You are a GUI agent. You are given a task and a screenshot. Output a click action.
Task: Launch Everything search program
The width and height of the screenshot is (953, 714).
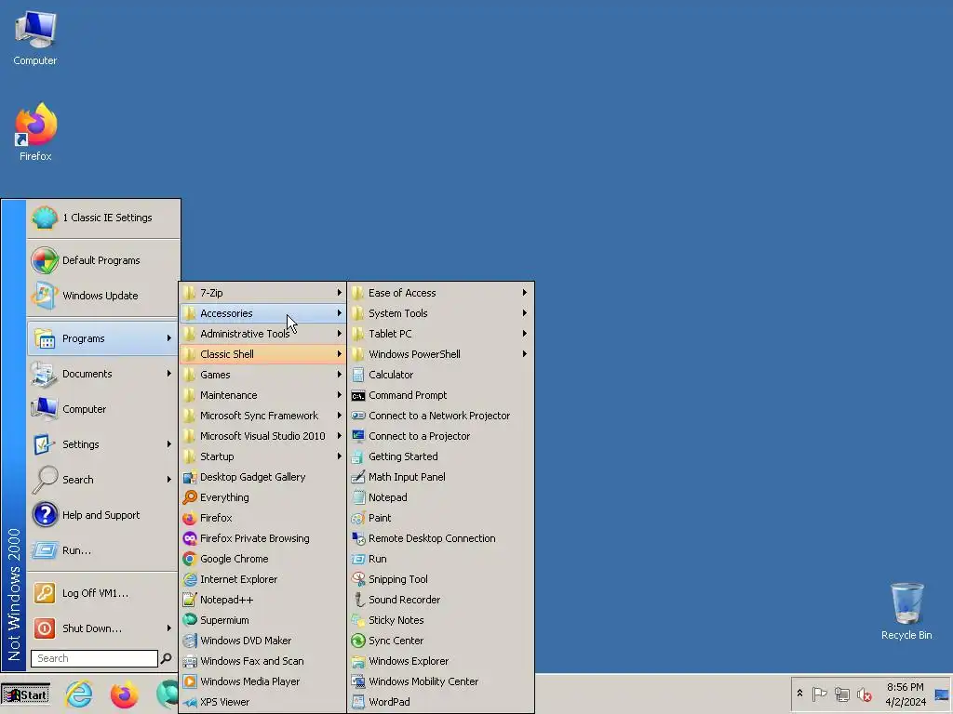(262, 497)
